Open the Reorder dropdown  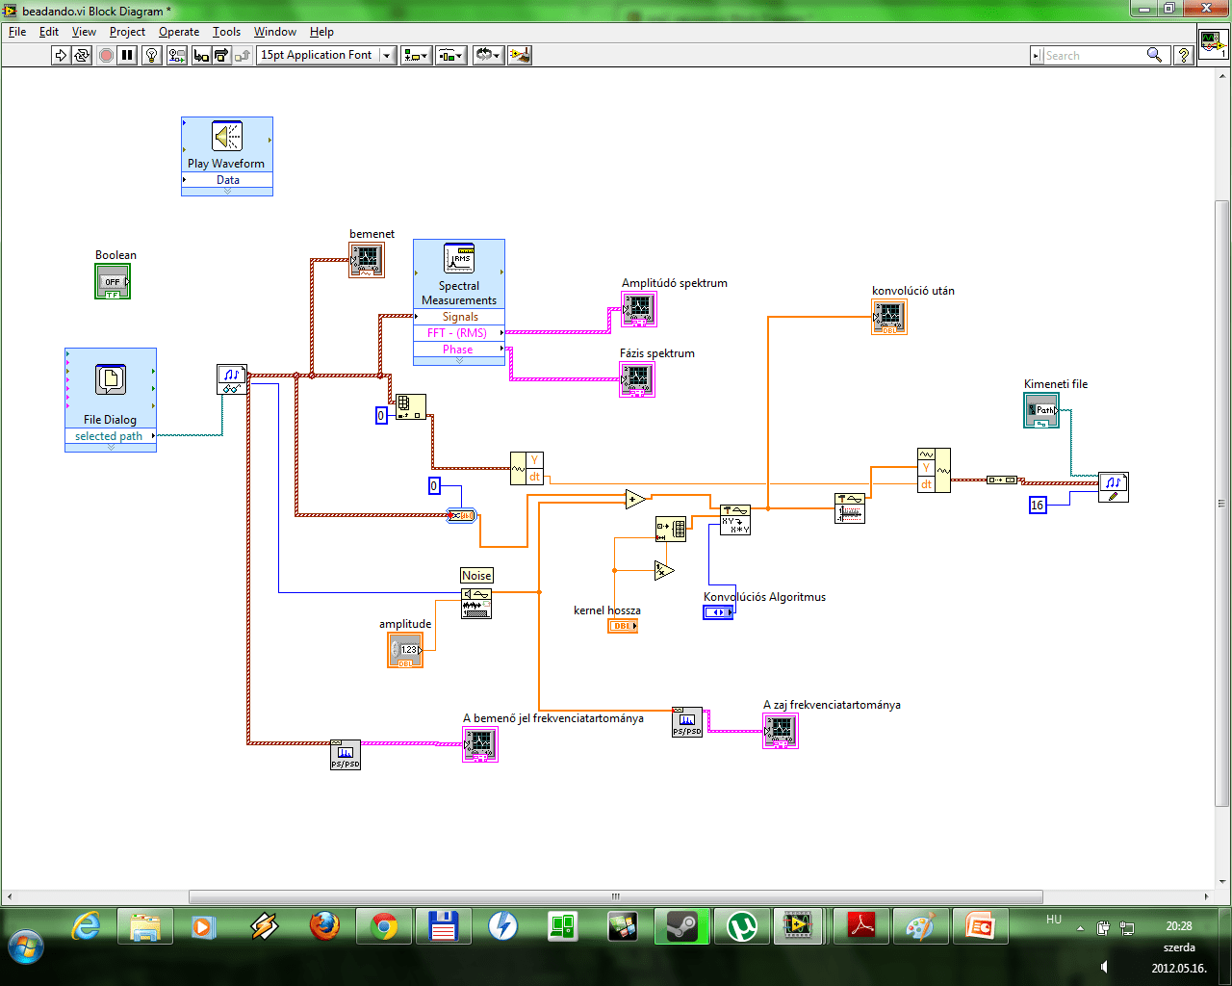(x=488, y=55)
